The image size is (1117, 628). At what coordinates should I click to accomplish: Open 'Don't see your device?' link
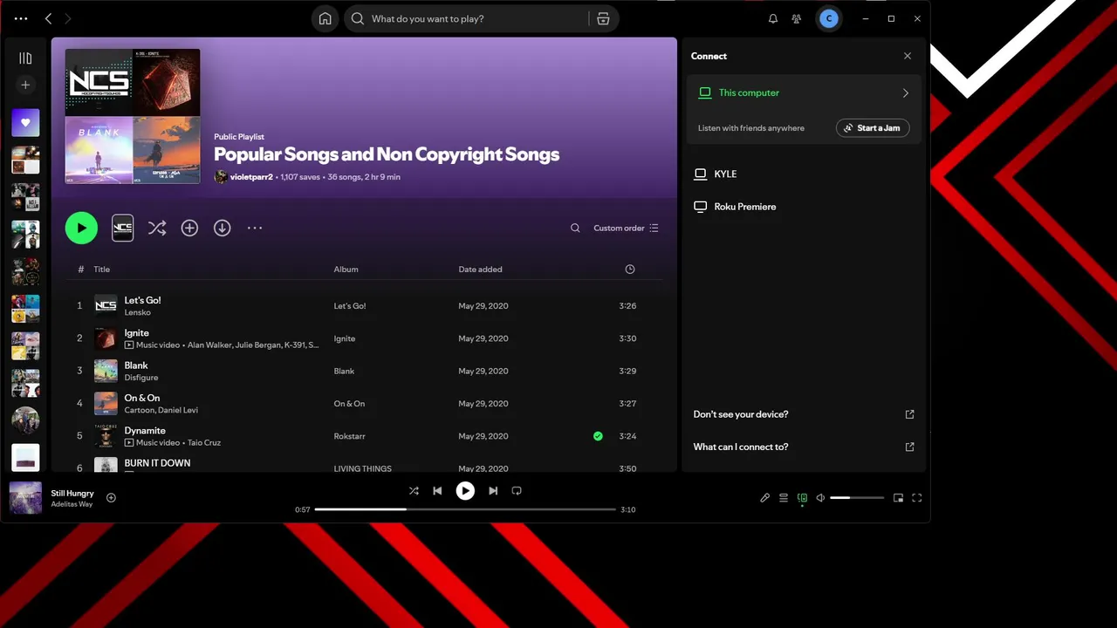(x=804, y=414)
